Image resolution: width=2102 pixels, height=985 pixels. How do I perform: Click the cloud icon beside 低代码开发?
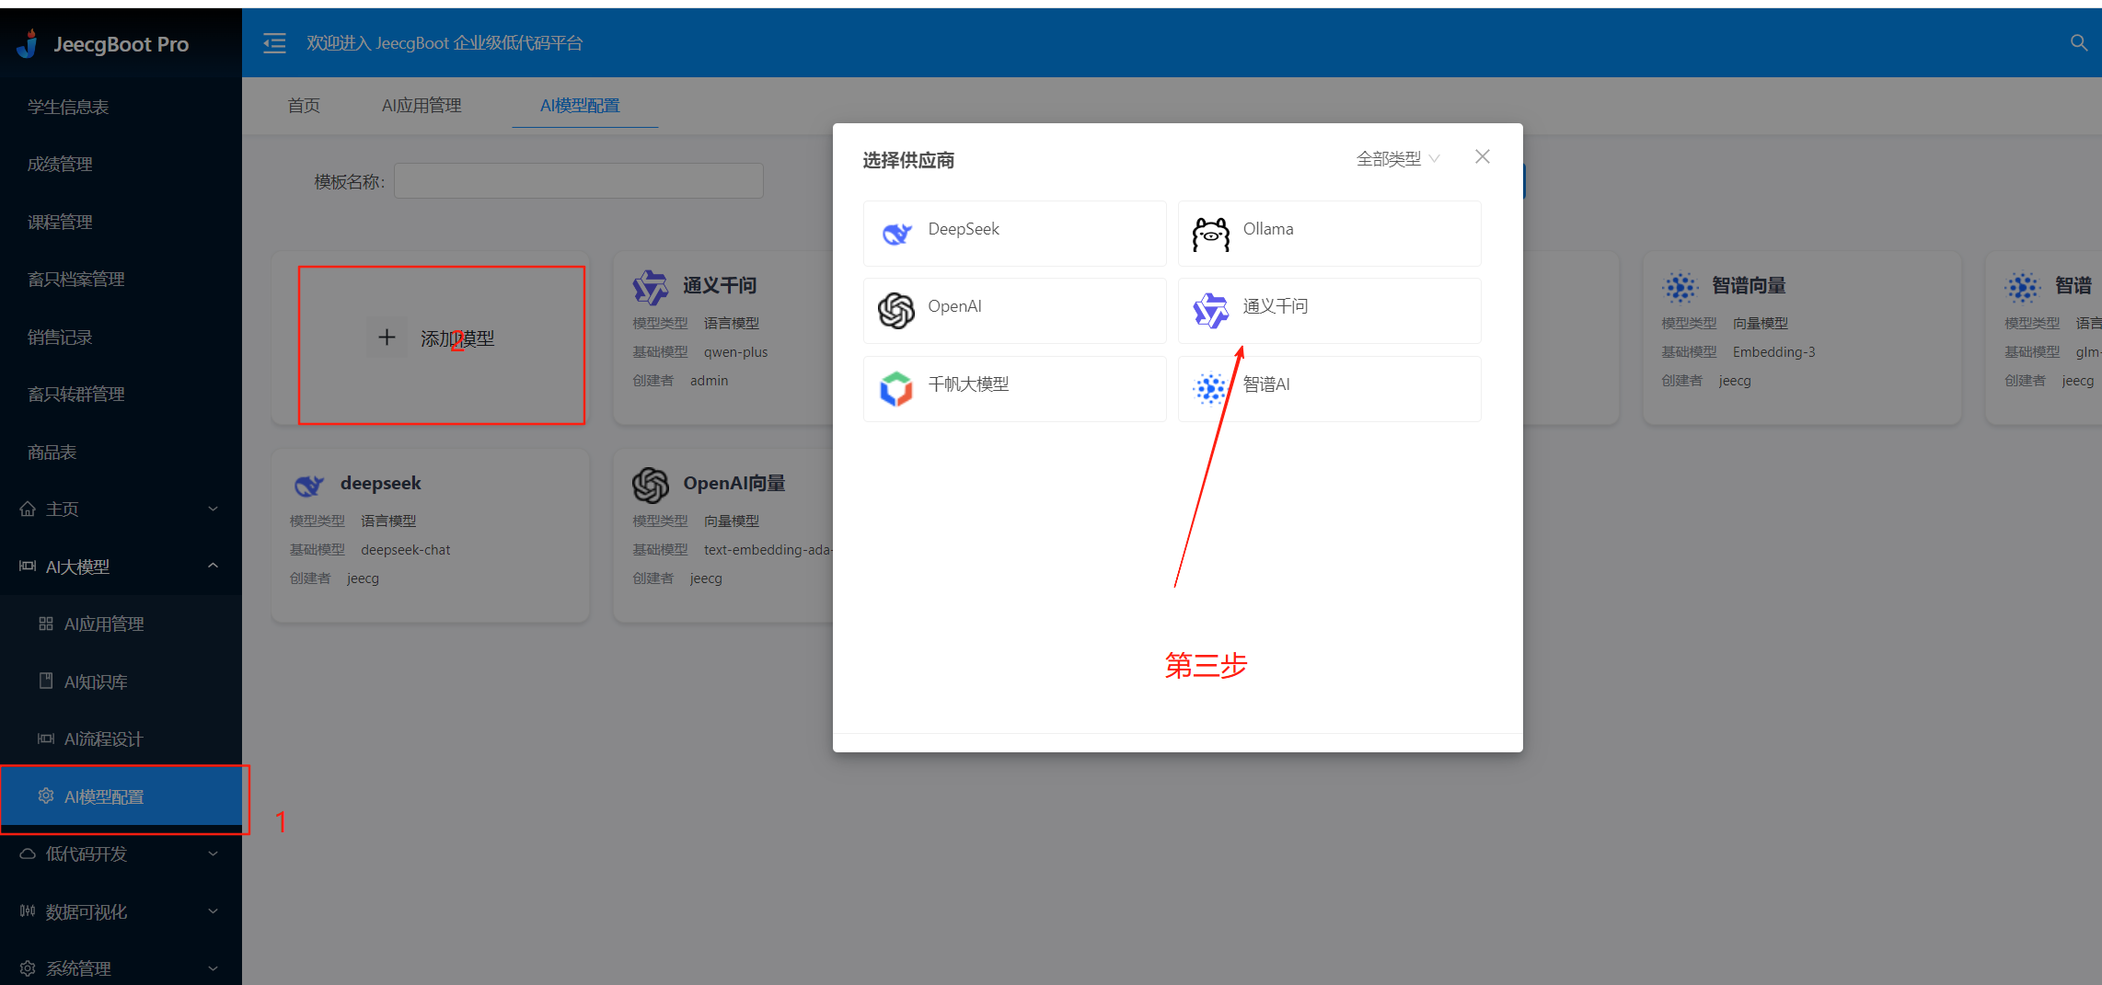[x=28, y=853]
